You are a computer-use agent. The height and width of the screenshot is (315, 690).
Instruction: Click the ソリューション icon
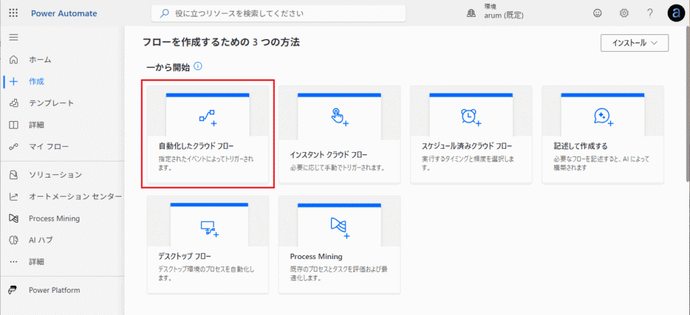pyautogui.click(x=13, y=175)
